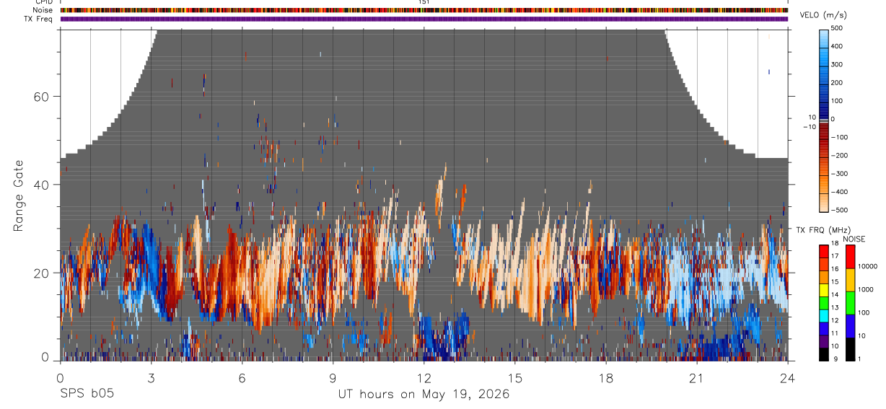
Task: Click the 16 label on TX FRQ legend
Action: (x=835, y=268)
